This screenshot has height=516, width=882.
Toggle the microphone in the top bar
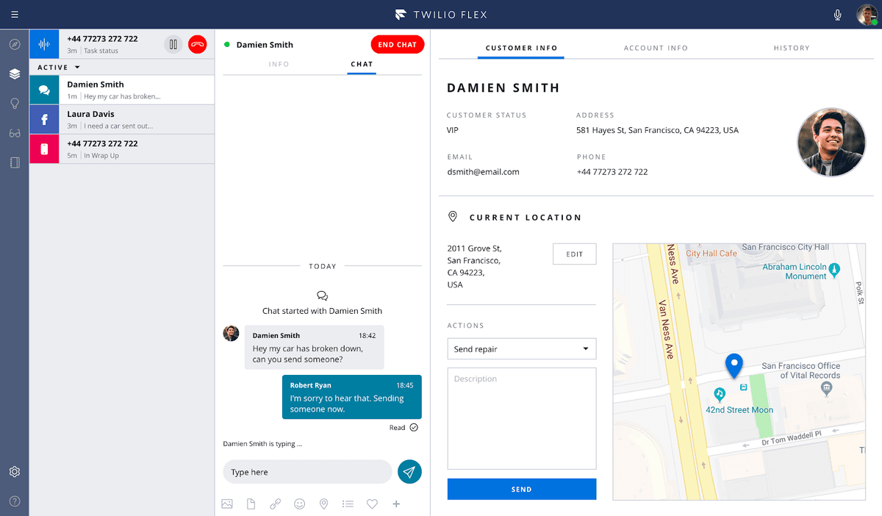tap(837, 14)
